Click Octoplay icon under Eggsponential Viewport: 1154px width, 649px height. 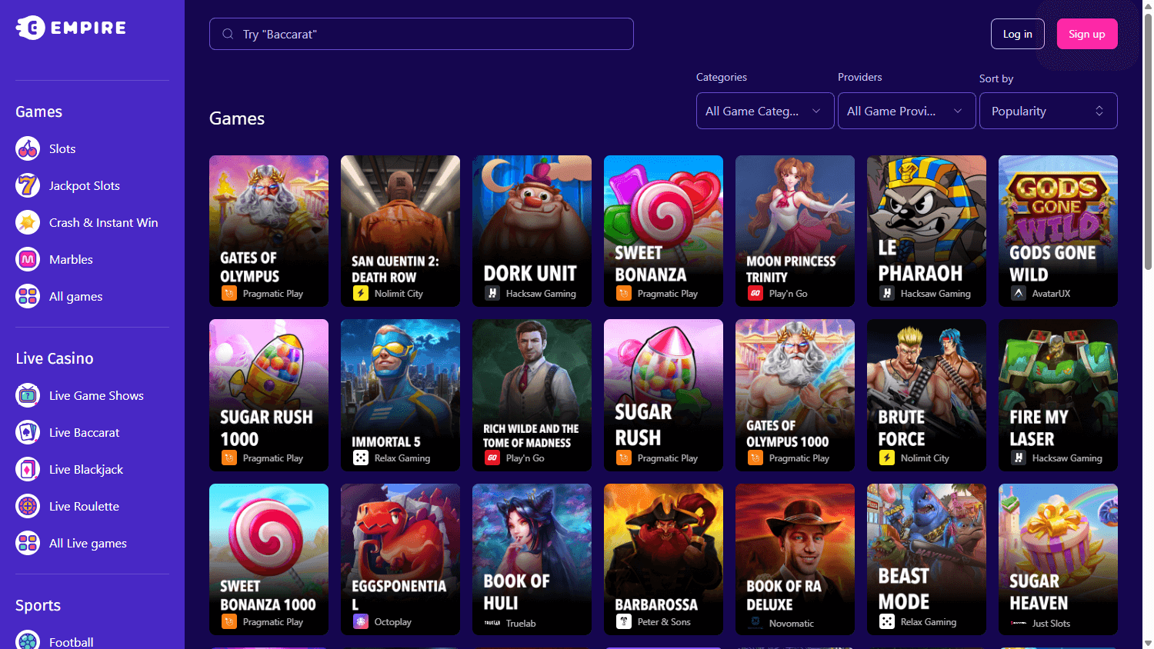[x=361, y=621]
